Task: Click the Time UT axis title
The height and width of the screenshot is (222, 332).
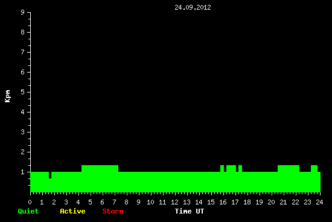Action: [190, 211]
